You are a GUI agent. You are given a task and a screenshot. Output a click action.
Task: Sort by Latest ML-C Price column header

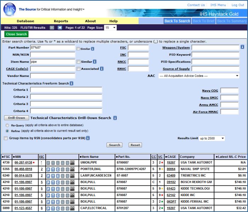231,157
